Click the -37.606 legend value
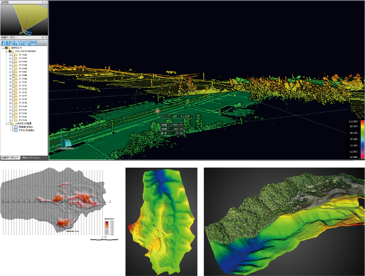This screenshot has height=276, width=365. [353, 157]
